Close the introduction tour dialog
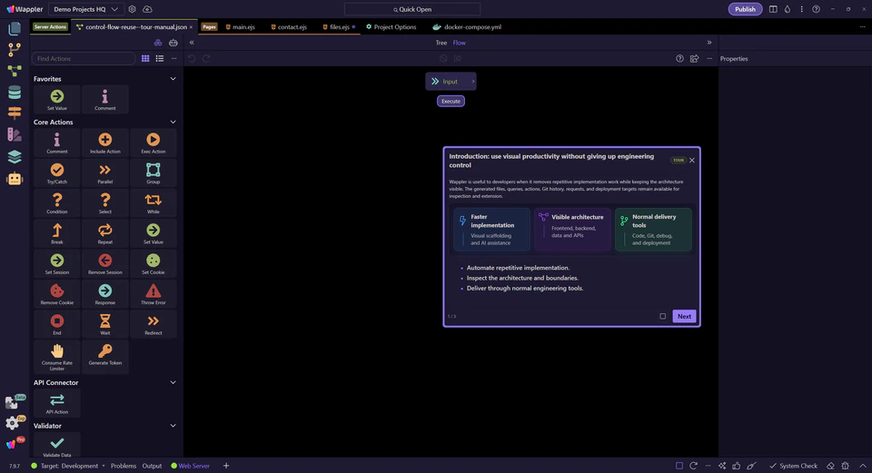 tap(692, 160)
